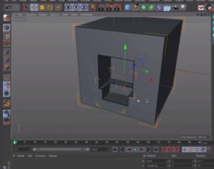
Task: Open the purple deformer icon
Action: (159, 8)
